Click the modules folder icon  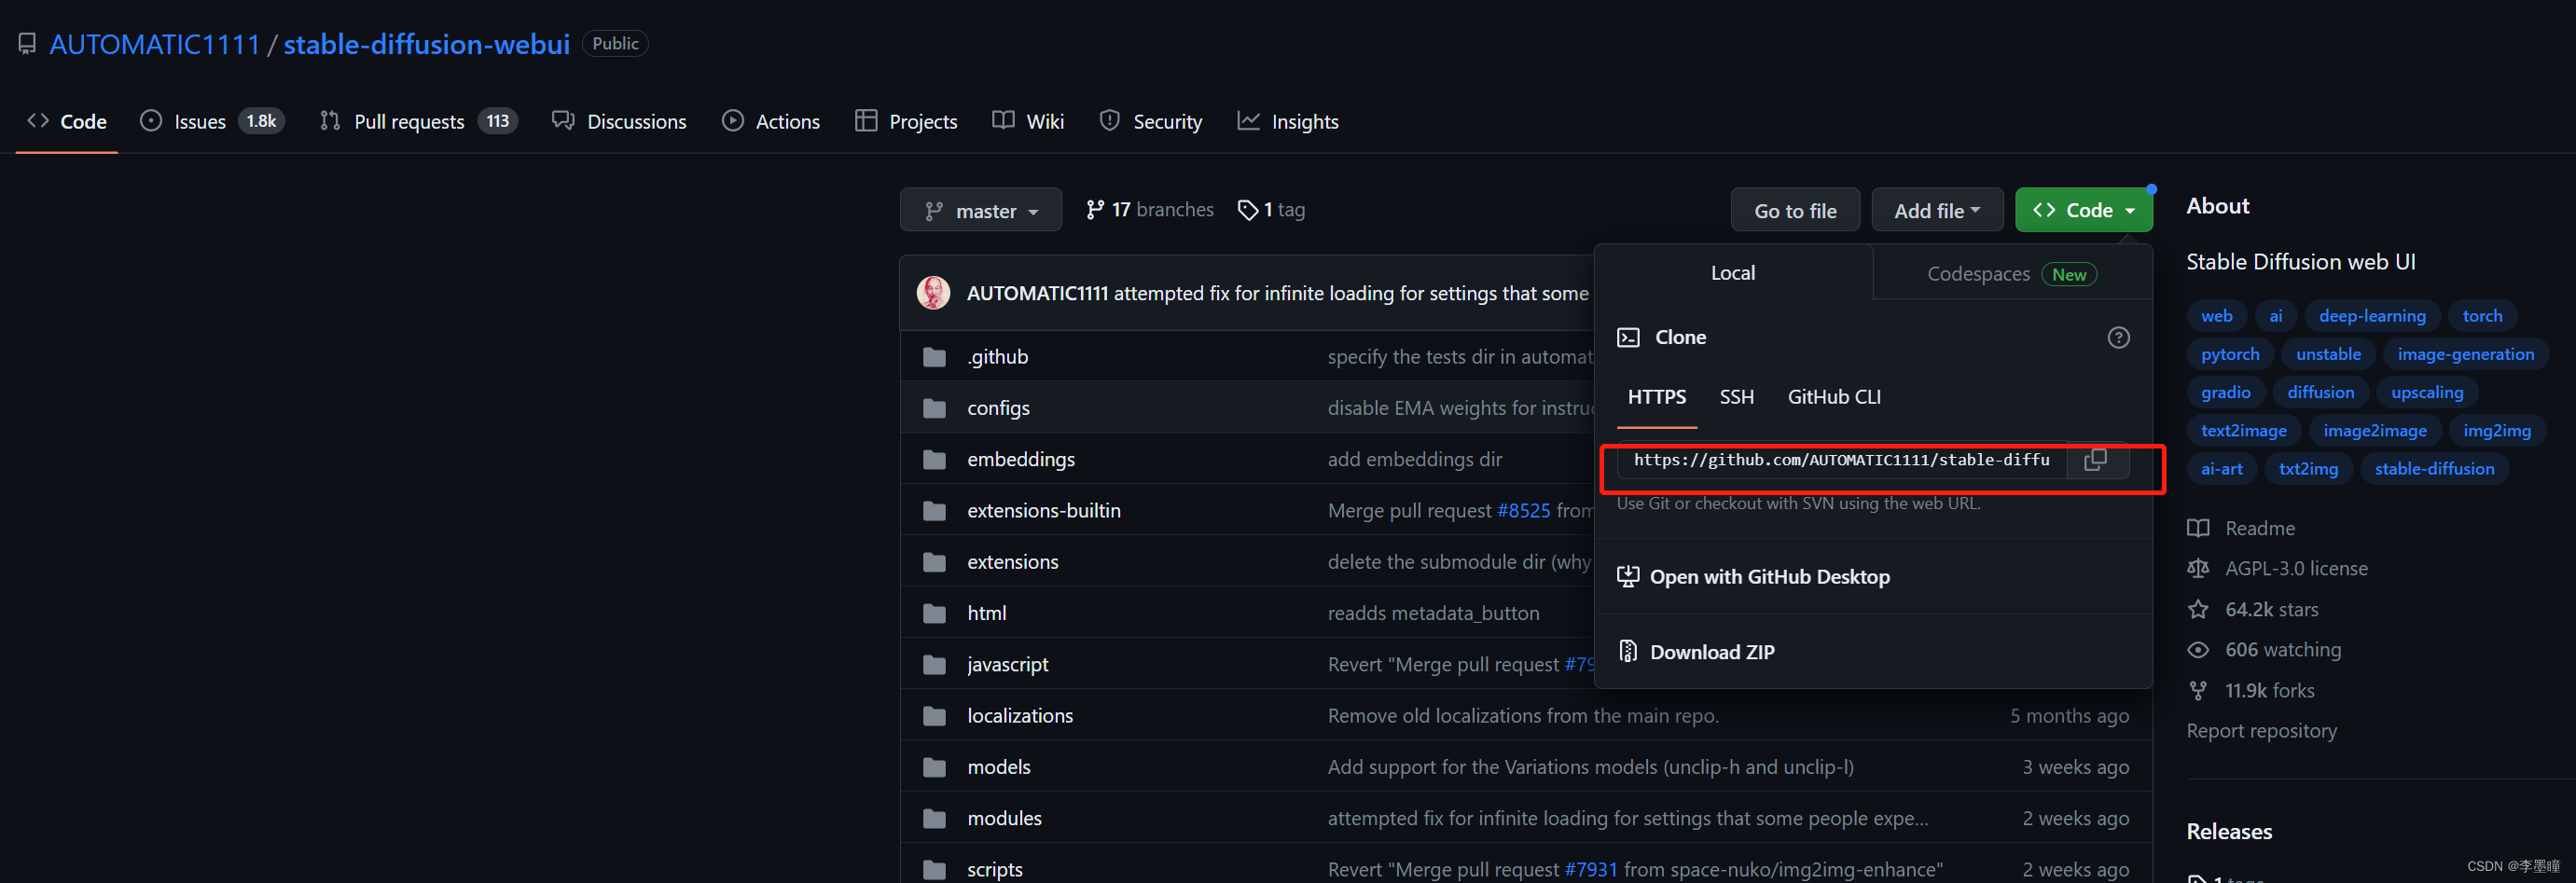(x=934, y=818)
